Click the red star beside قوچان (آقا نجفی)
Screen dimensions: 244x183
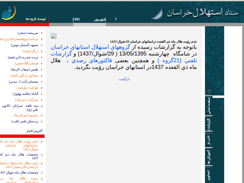(x=42, y=63)
